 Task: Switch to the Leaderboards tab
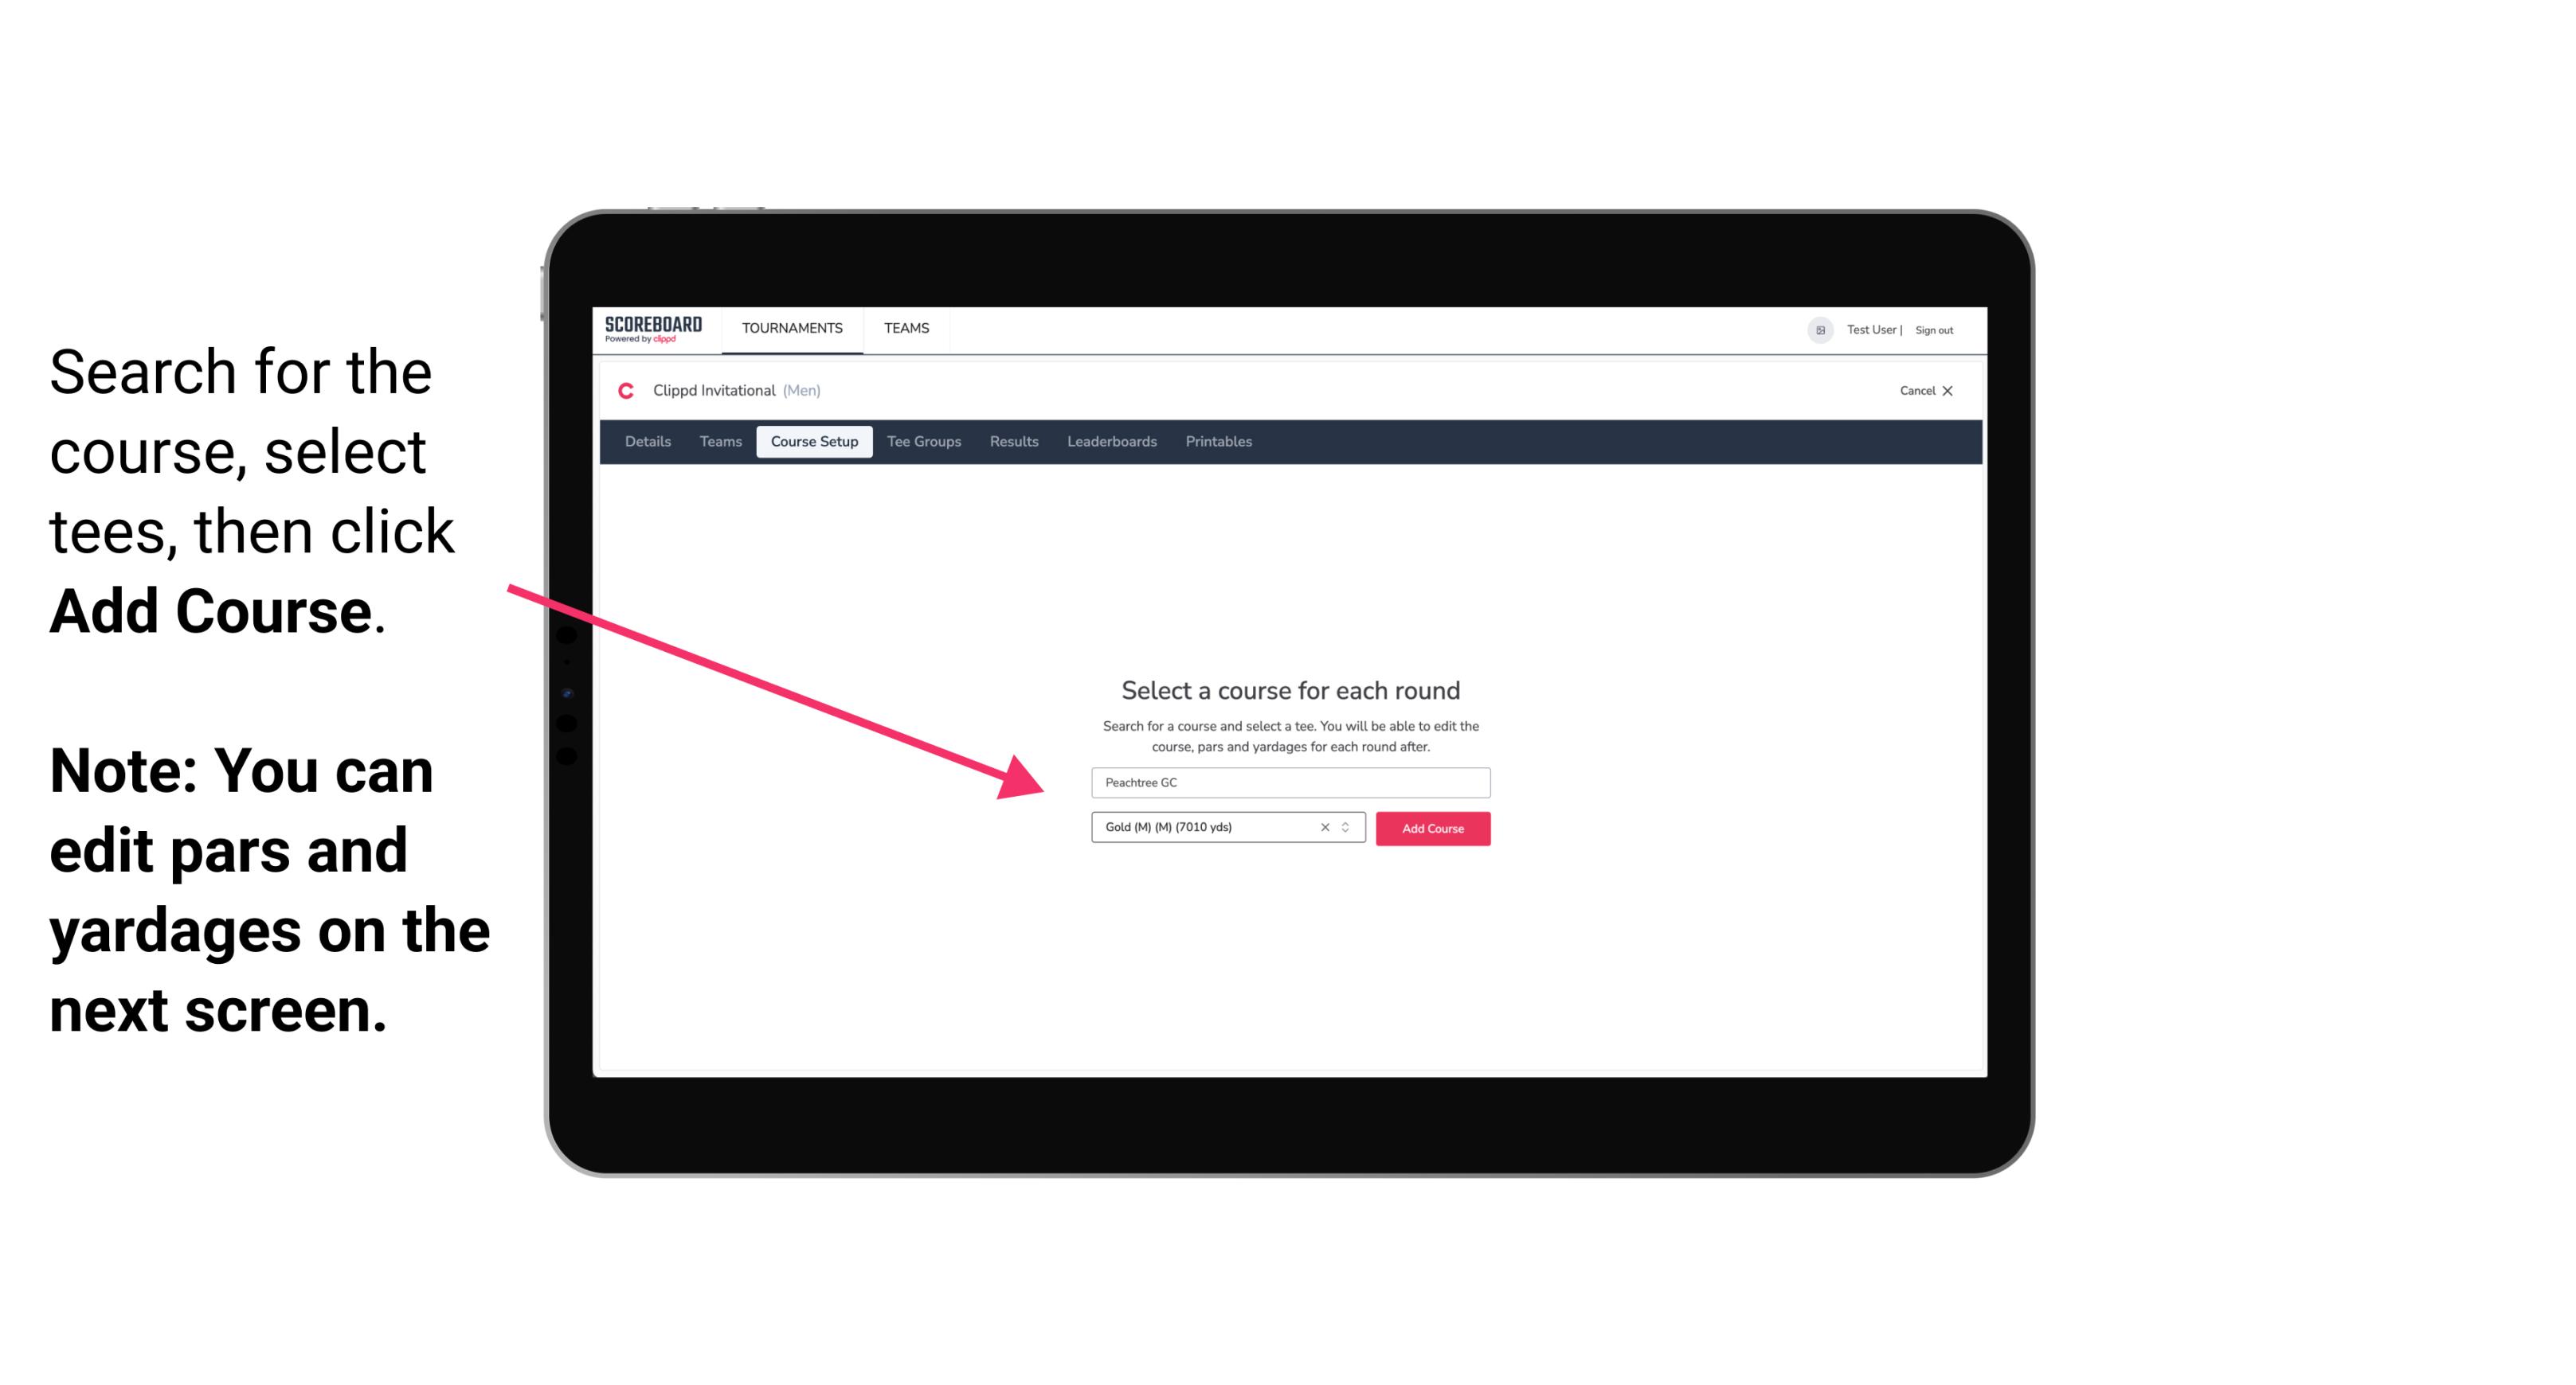pos(1110,442)
